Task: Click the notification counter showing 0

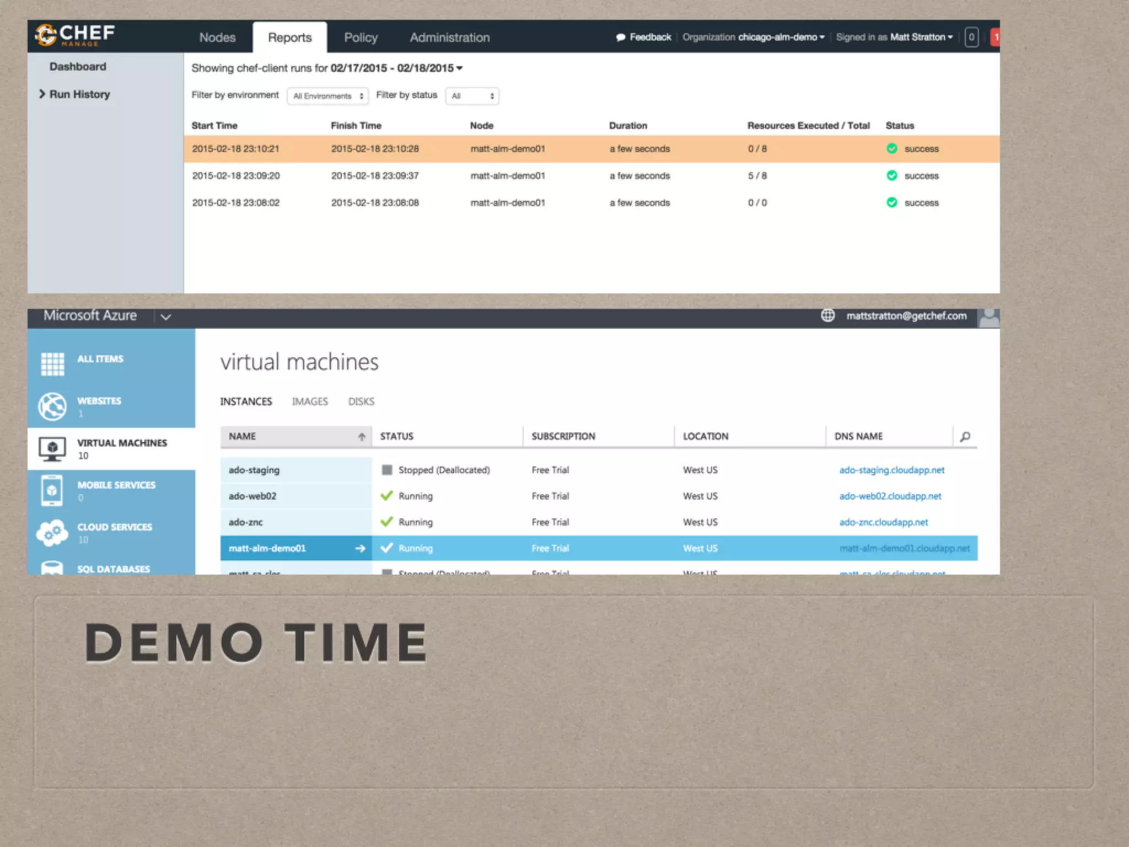Action: point(971,37)
